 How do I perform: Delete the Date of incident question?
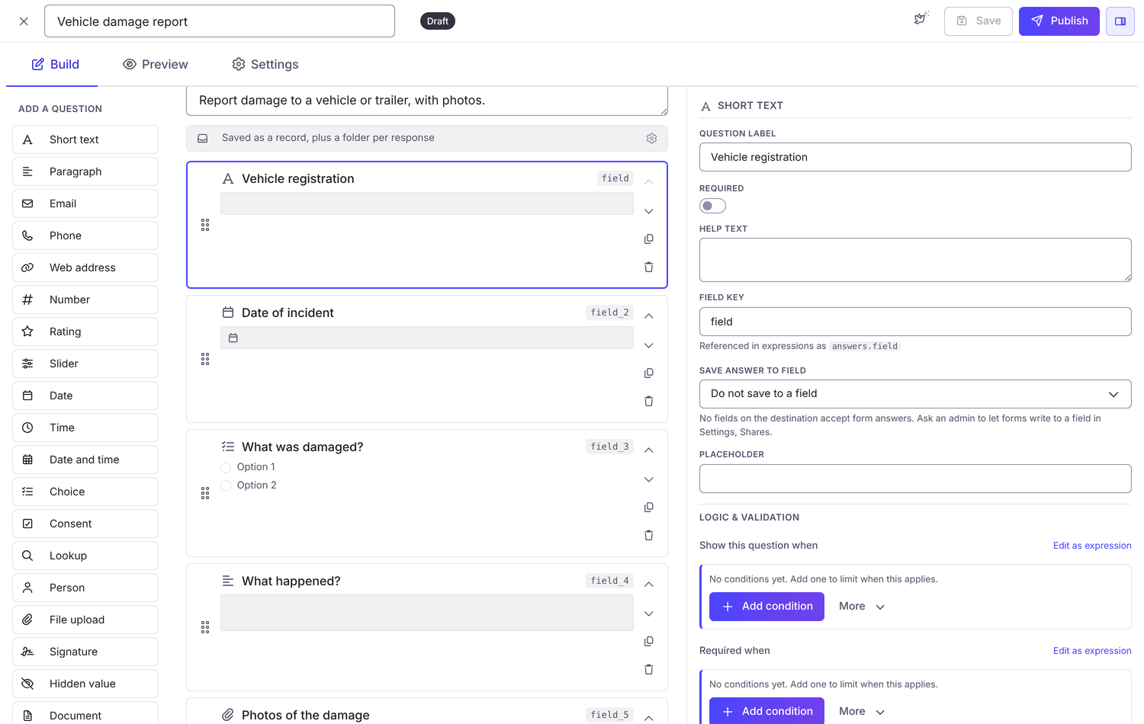(649, 402)
